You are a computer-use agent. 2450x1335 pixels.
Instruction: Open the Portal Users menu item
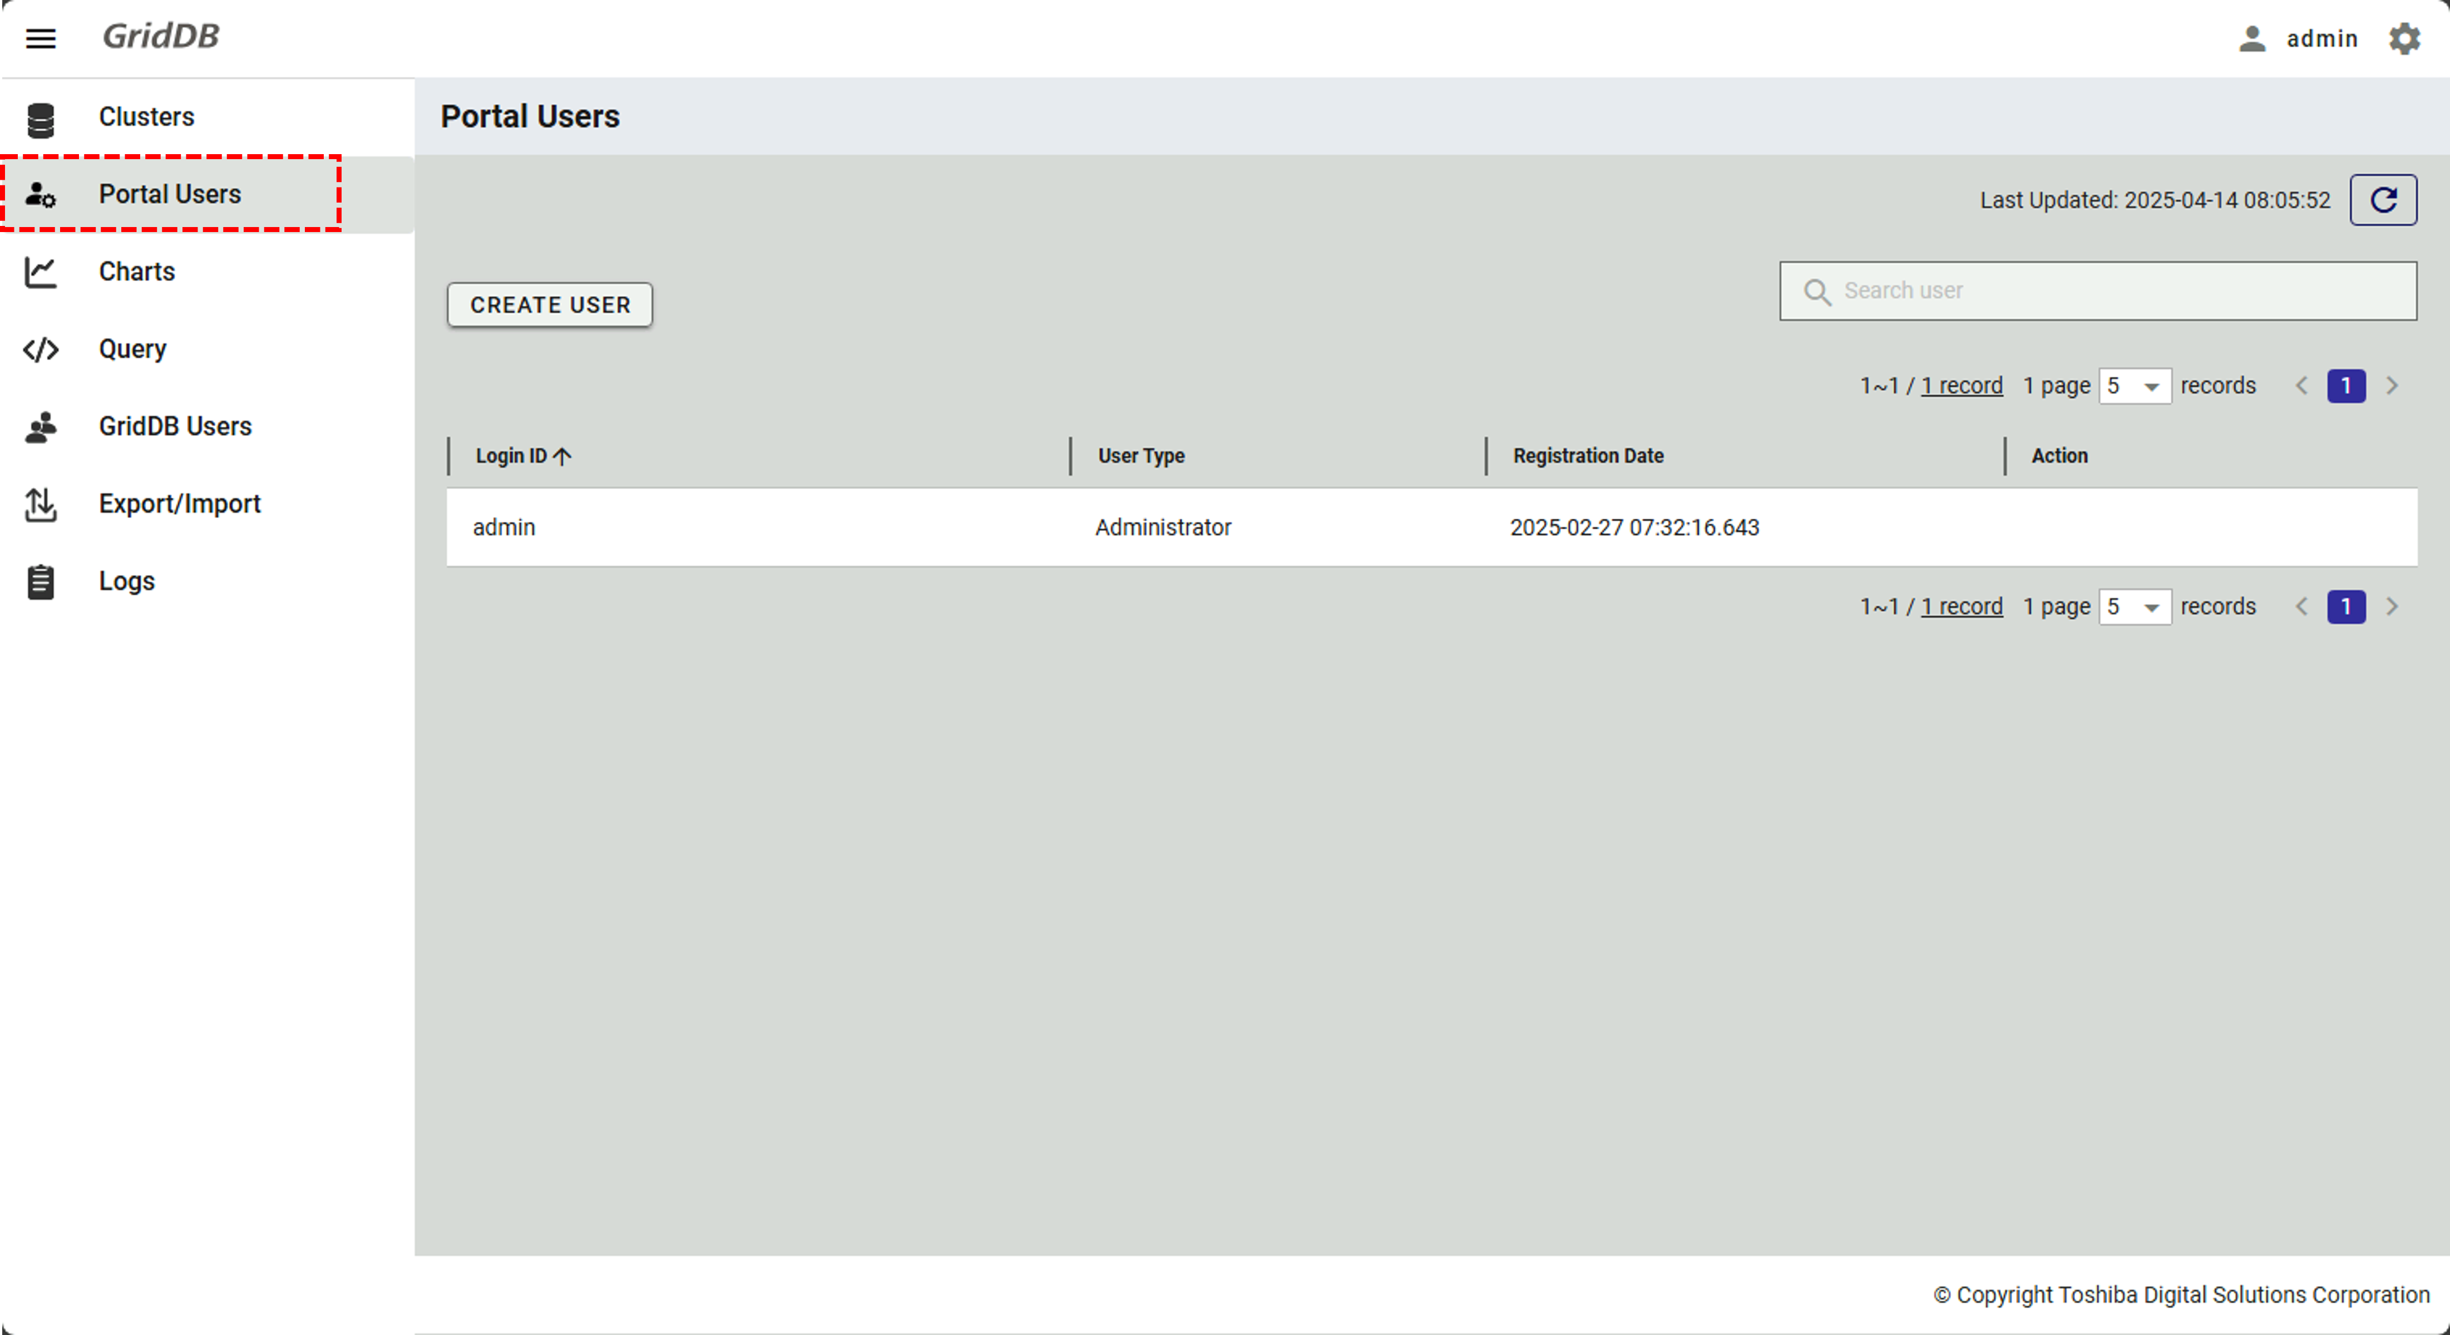click(x=170, y=194)
